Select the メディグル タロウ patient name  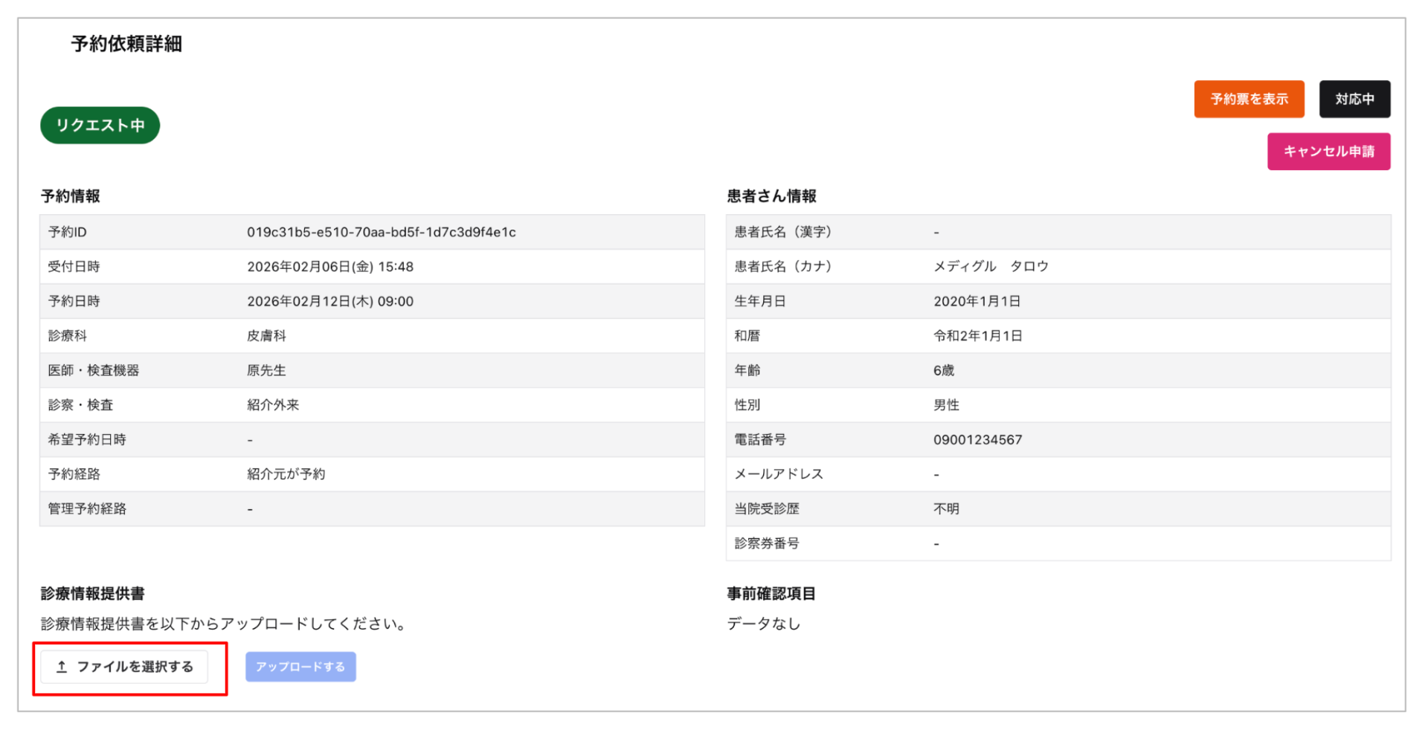991,266
